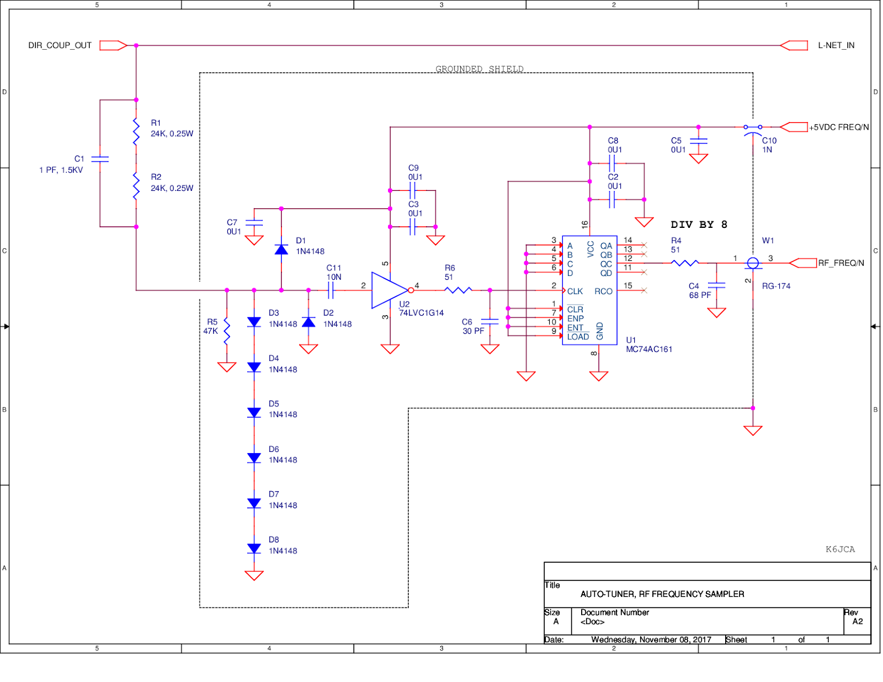The height and width of the screenshot is (682, 883).
Task: Click the AUTO-TUNER, RF FREQUENCY SAMPLER title
Action: click(662, 594)
